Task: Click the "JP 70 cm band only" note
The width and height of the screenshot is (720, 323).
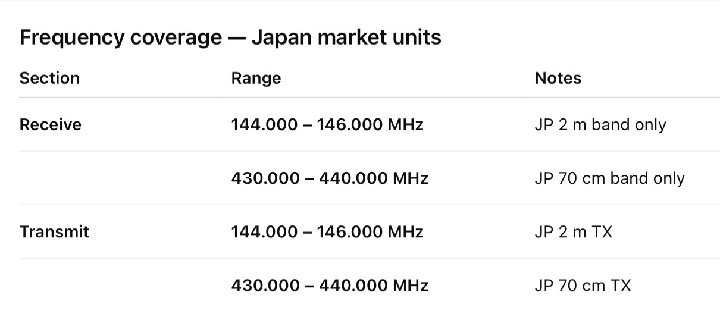Action: pyautogui.click(x=609, y=178)
